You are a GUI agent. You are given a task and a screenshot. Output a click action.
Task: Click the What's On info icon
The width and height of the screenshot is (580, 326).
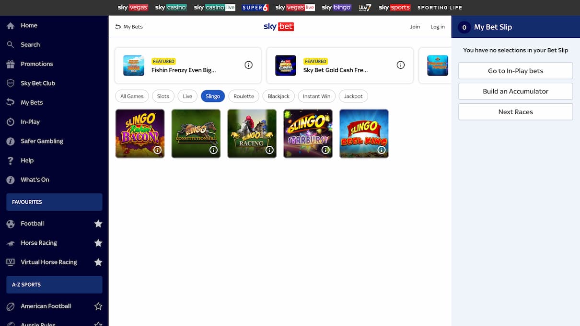click(x=11, y=180)
